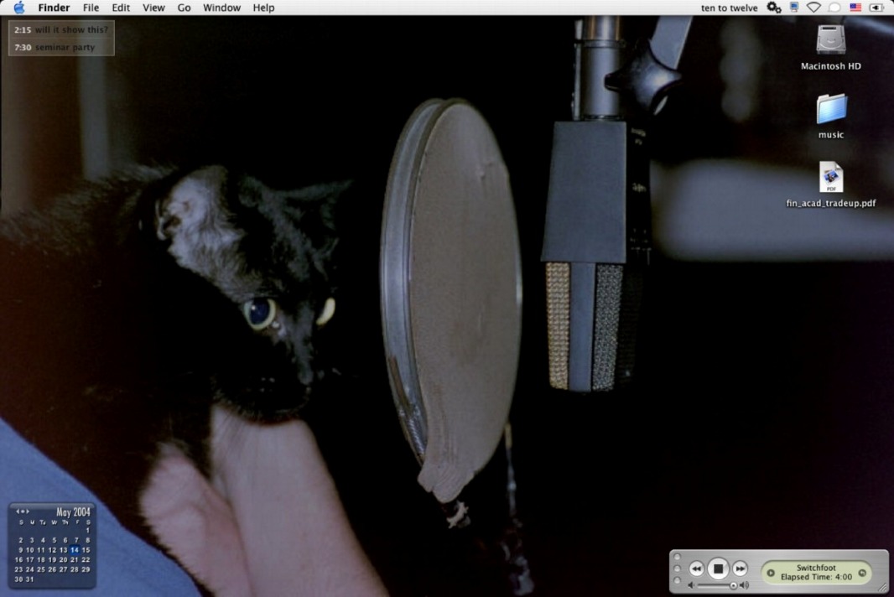This screenshot has height=597, width=894.
Task: Click the Elapsed Time 4:00 readout
Action: click(x=817, y=577)
